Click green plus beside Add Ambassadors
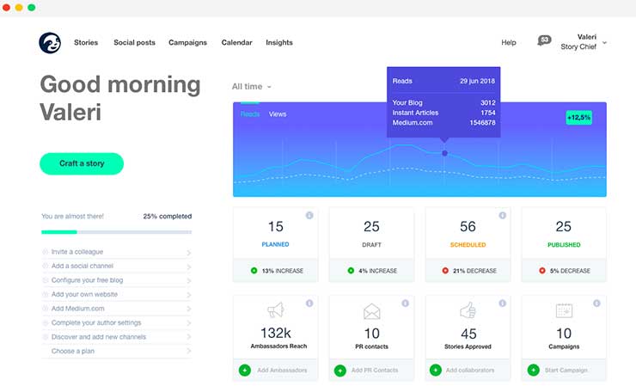Image resolution: width=636 pixels, height=386 pixels. pos(245,371)
